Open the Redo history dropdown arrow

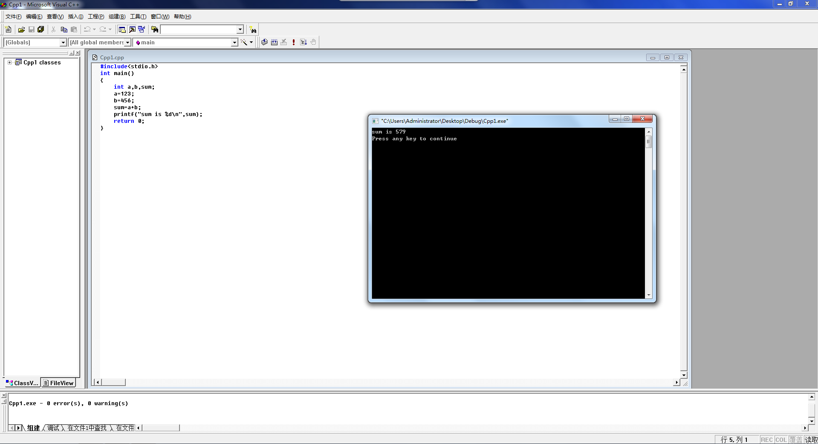point(110,29)
